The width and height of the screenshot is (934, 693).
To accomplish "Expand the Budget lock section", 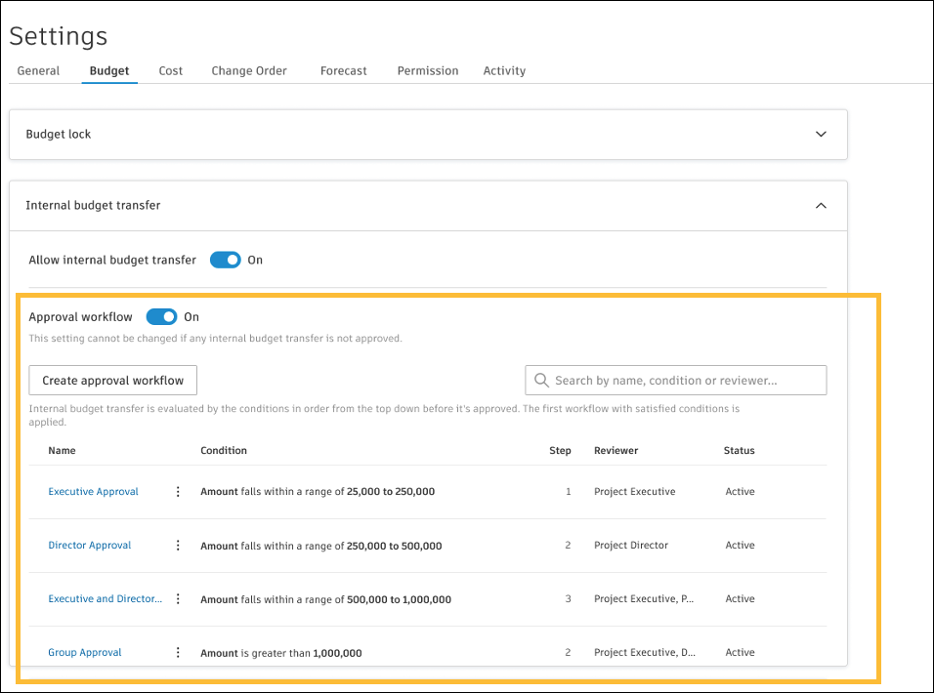I will click(x=821, y=135).
